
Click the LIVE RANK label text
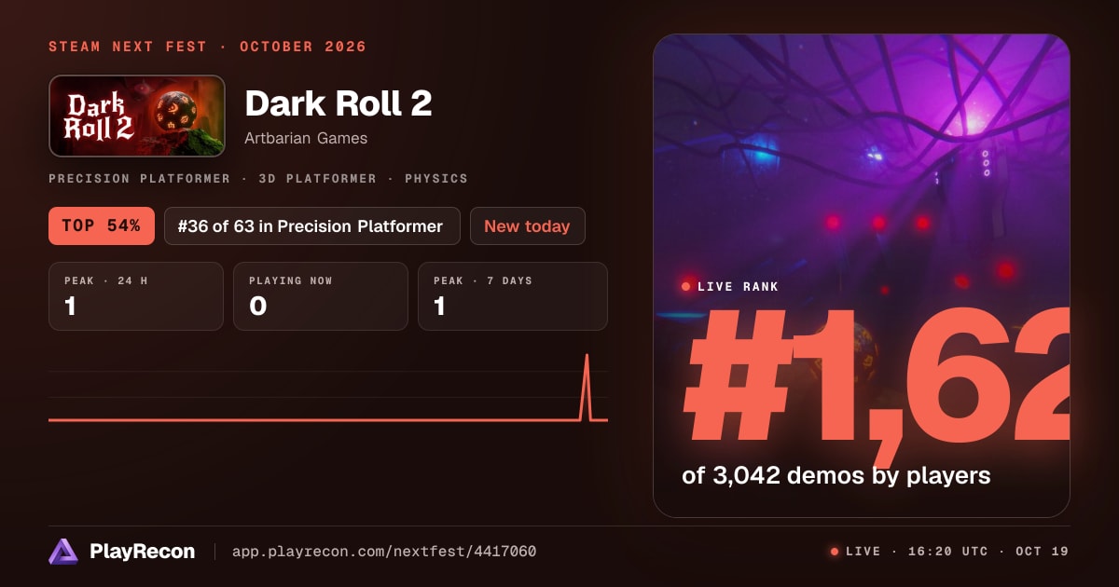[x=738, y=287]
